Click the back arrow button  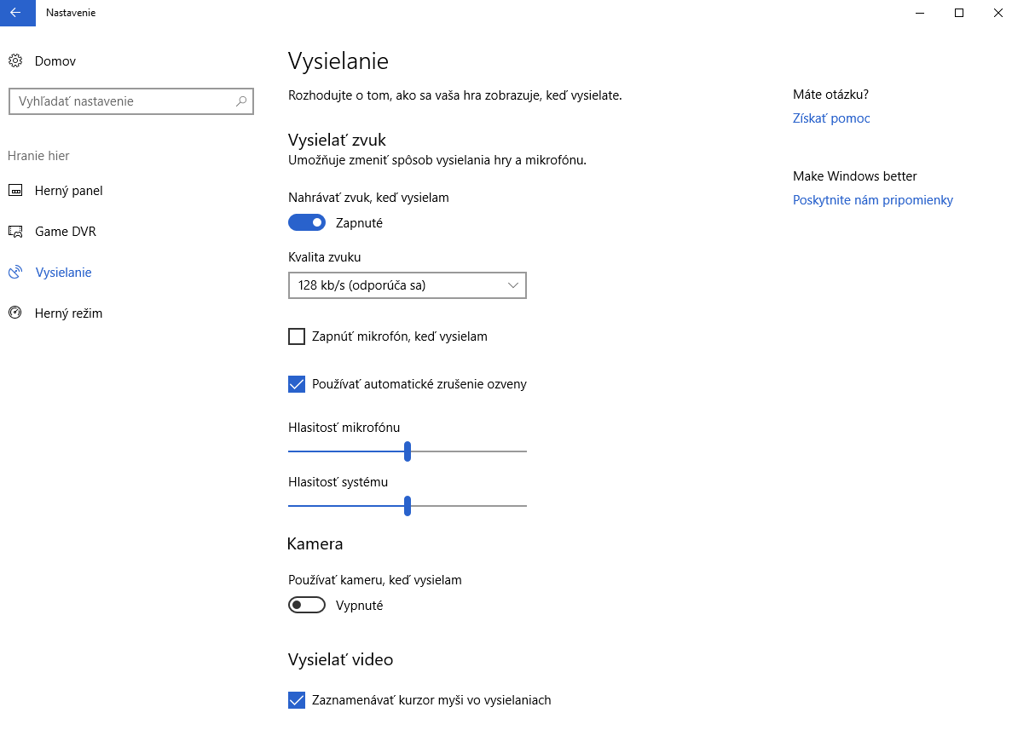(17, 13)
